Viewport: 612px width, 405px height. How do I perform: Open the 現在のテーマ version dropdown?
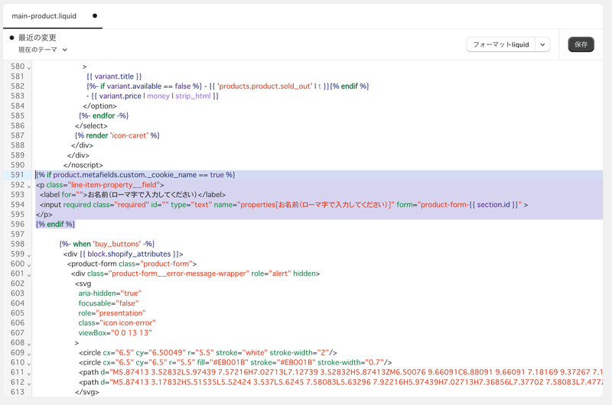(43, 50)
